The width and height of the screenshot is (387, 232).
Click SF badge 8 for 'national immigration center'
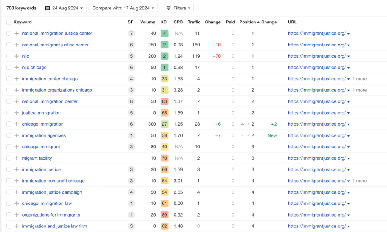(131, 101)
